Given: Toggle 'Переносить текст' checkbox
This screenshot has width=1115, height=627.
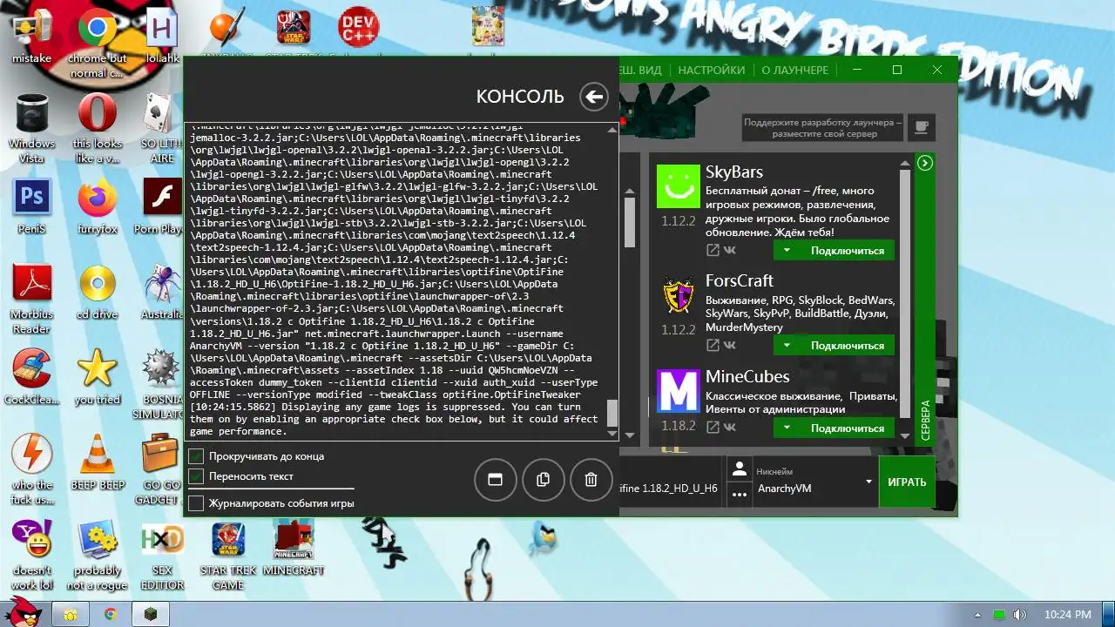Looking at the screenshot, I should click(196, 476).
